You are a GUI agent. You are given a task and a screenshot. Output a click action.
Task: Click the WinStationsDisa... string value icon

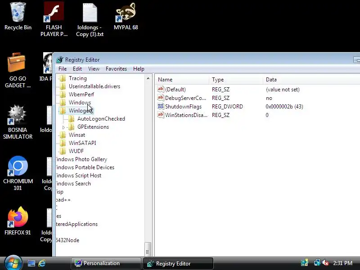tap(161, 115)
